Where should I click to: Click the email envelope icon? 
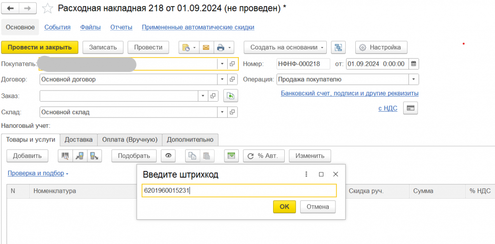click(206, 47)
